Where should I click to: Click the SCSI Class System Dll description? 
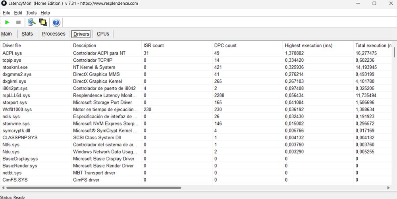[x=97, y=138]
